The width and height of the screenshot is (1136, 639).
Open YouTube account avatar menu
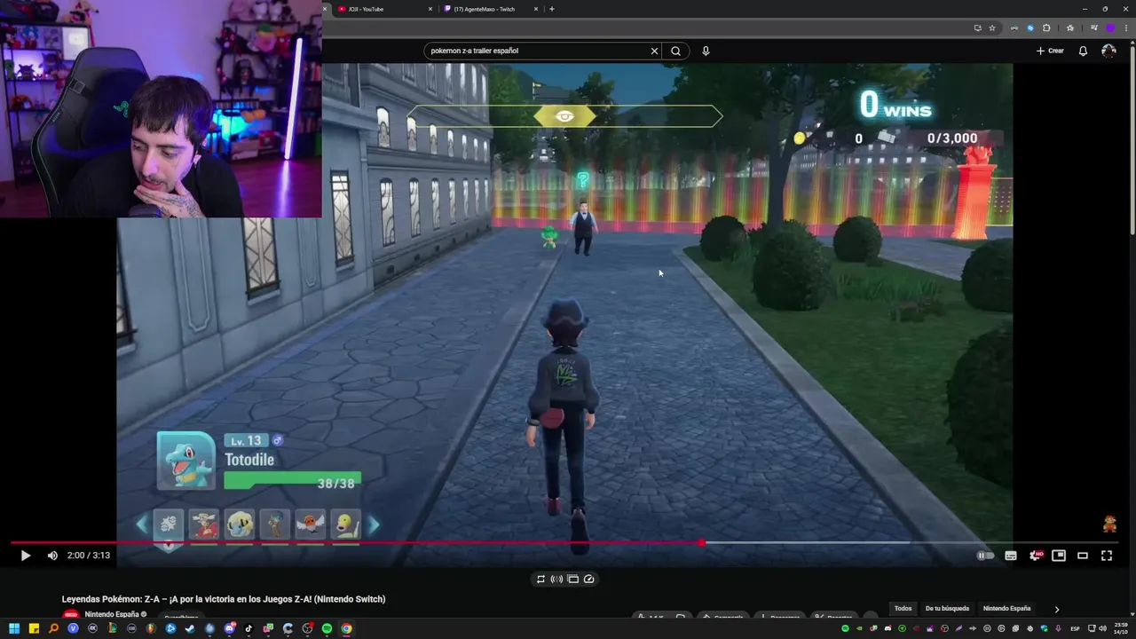[x=1108, y=51]
